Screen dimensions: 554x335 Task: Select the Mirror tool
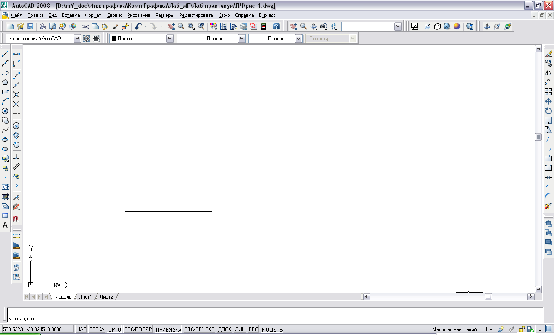point(548,73)
